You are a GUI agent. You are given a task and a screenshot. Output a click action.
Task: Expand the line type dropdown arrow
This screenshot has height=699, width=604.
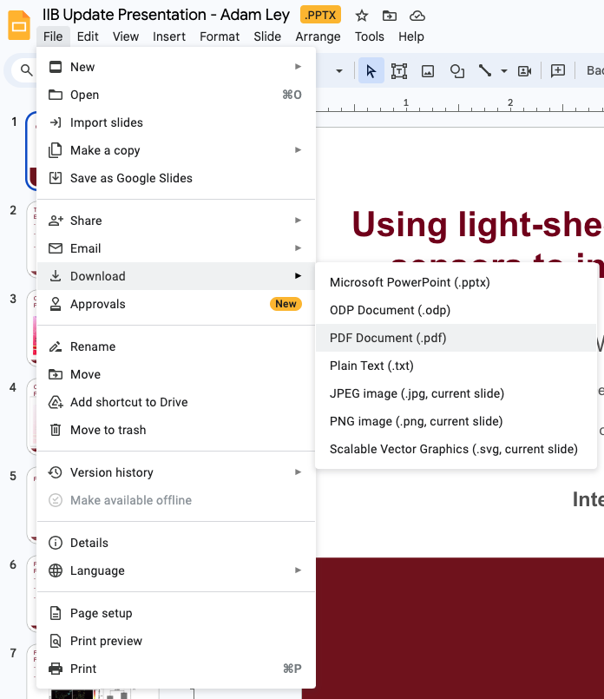tap(504, 71)
